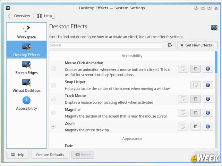Open Virtual Desktops settings
This screenshot has height=166, width=222.
coord(26,85)
